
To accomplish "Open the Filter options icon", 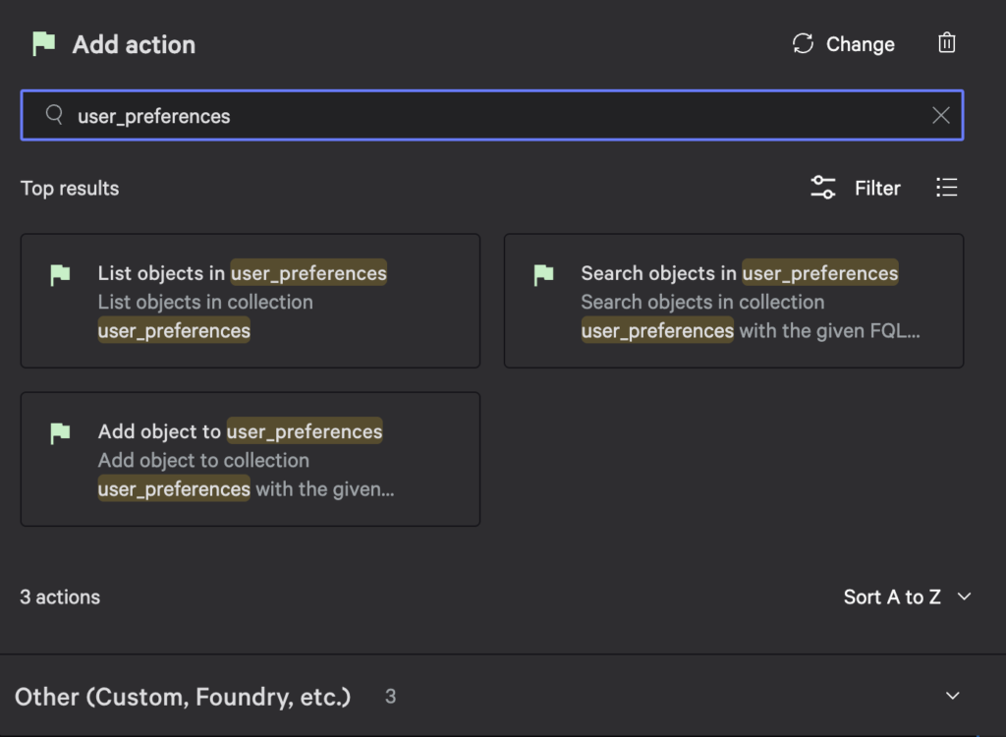I will click(x=822, y=187).
